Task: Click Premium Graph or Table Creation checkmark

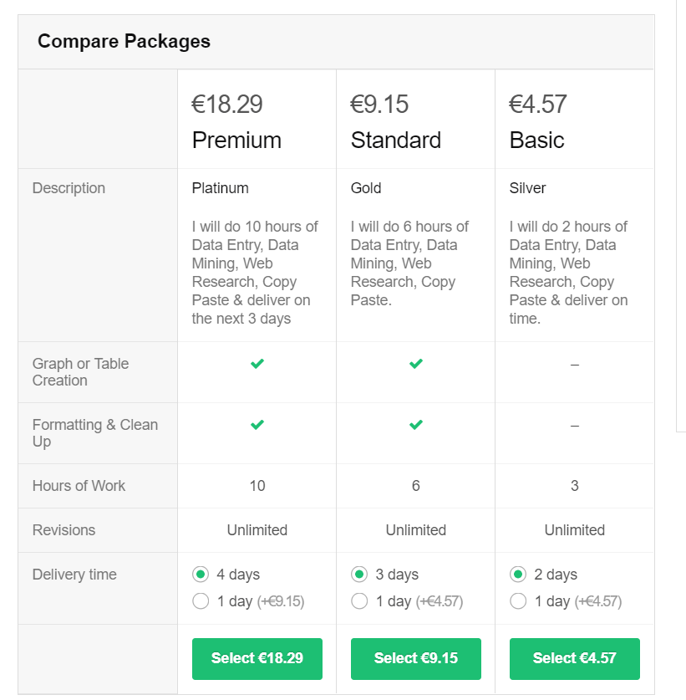Action: [x=257, y=364]
